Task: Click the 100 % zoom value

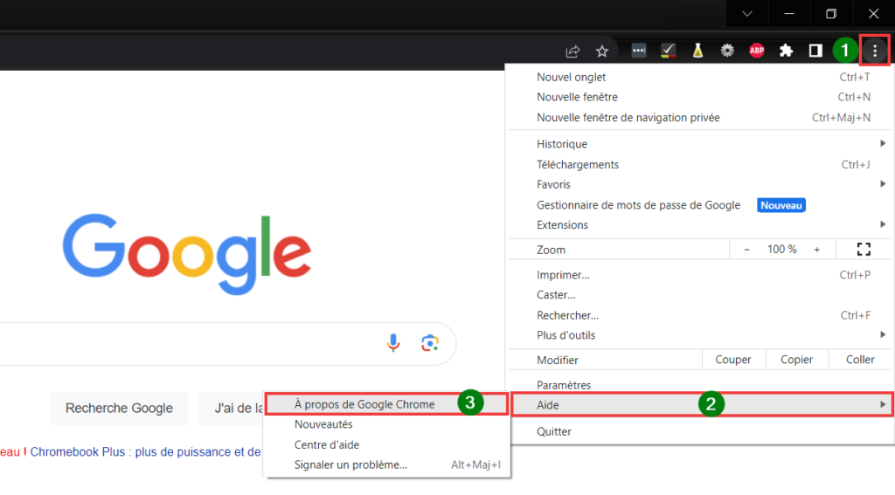Action: (x=781, y=250)
